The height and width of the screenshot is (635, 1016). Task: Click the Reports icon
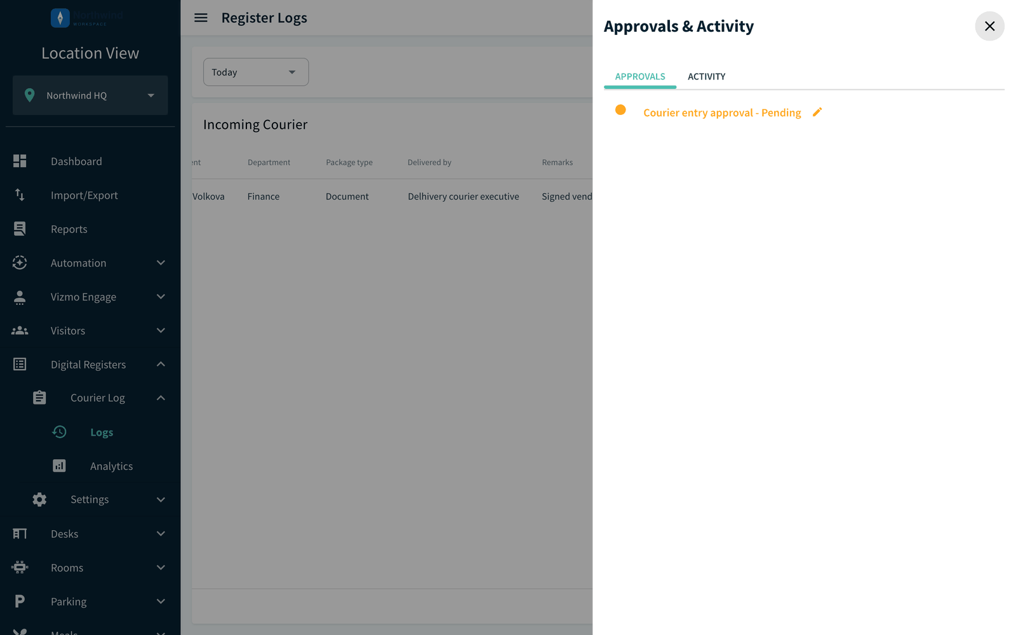[20, 229]
